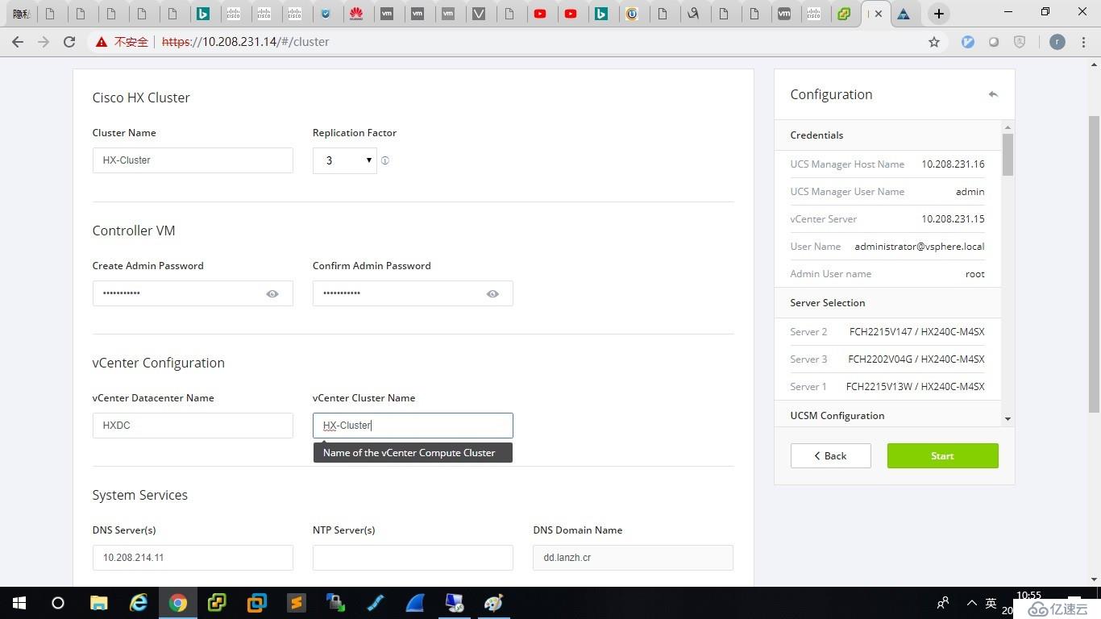Click Server 3 FCH2202V04G row
1101x619 pixels.
pos(887,359)
